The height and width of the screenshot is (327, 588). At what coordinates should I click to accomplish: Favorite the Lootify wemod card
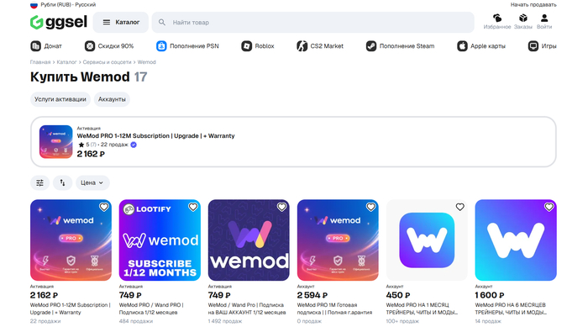coord(192,208)
